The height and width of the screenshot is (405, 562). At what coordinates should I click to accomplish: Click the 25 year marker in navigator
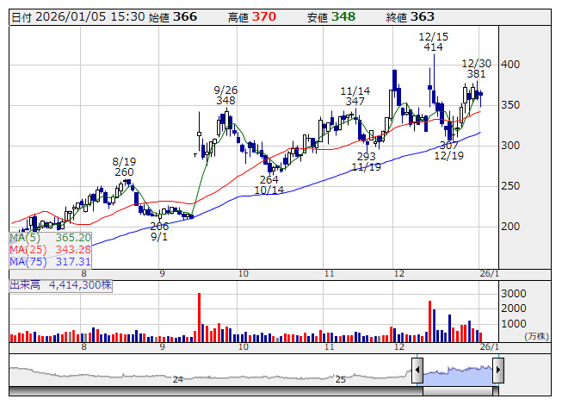(x=341, y=379)
